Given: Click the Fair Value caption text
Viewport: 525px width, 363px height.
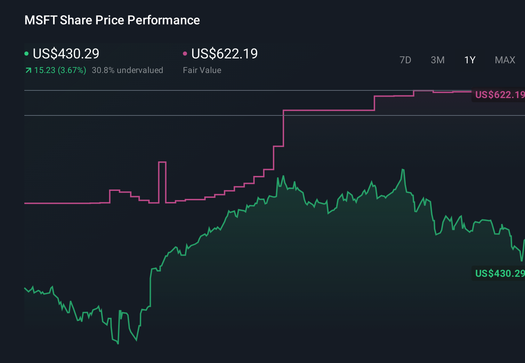Looking at the screenshot, I should tap(202, 70).
